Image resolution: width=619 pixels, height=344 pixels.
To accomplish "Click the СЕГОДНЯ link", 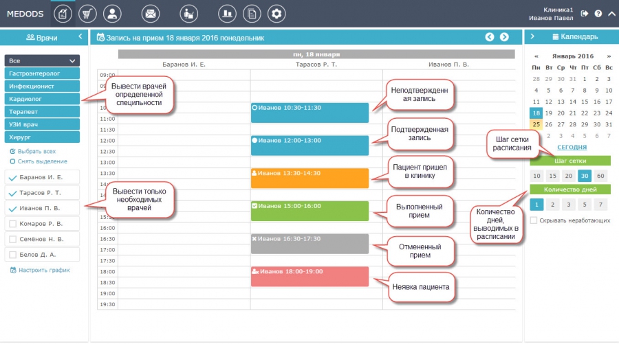I will 572,148.
